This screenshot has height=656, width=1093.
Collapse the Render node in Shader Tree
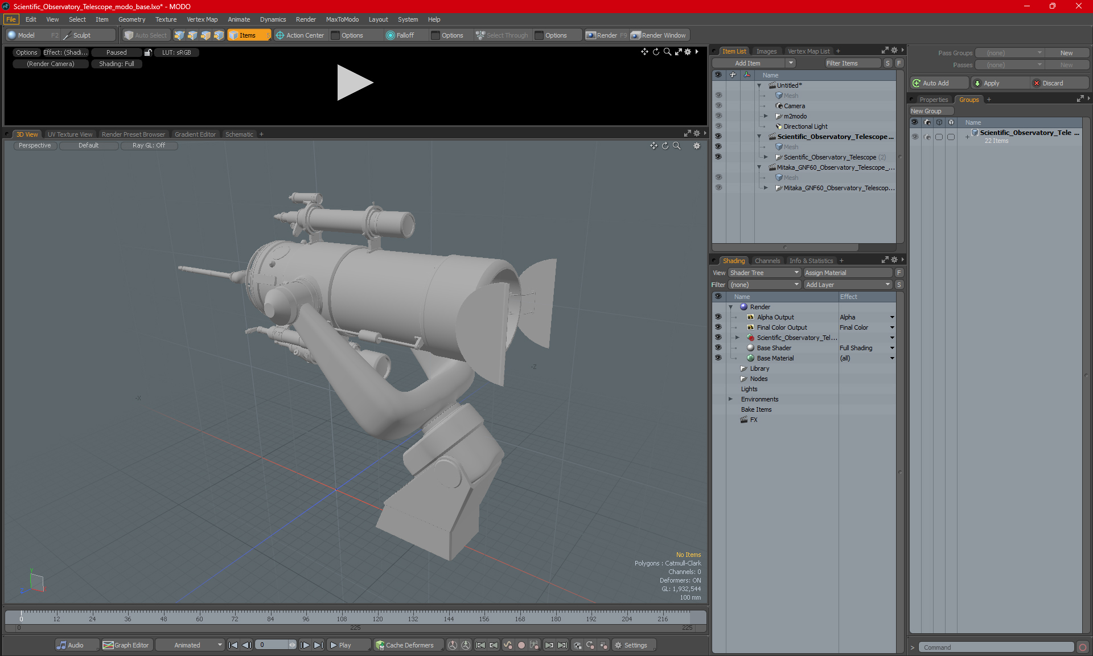(731, 307)
